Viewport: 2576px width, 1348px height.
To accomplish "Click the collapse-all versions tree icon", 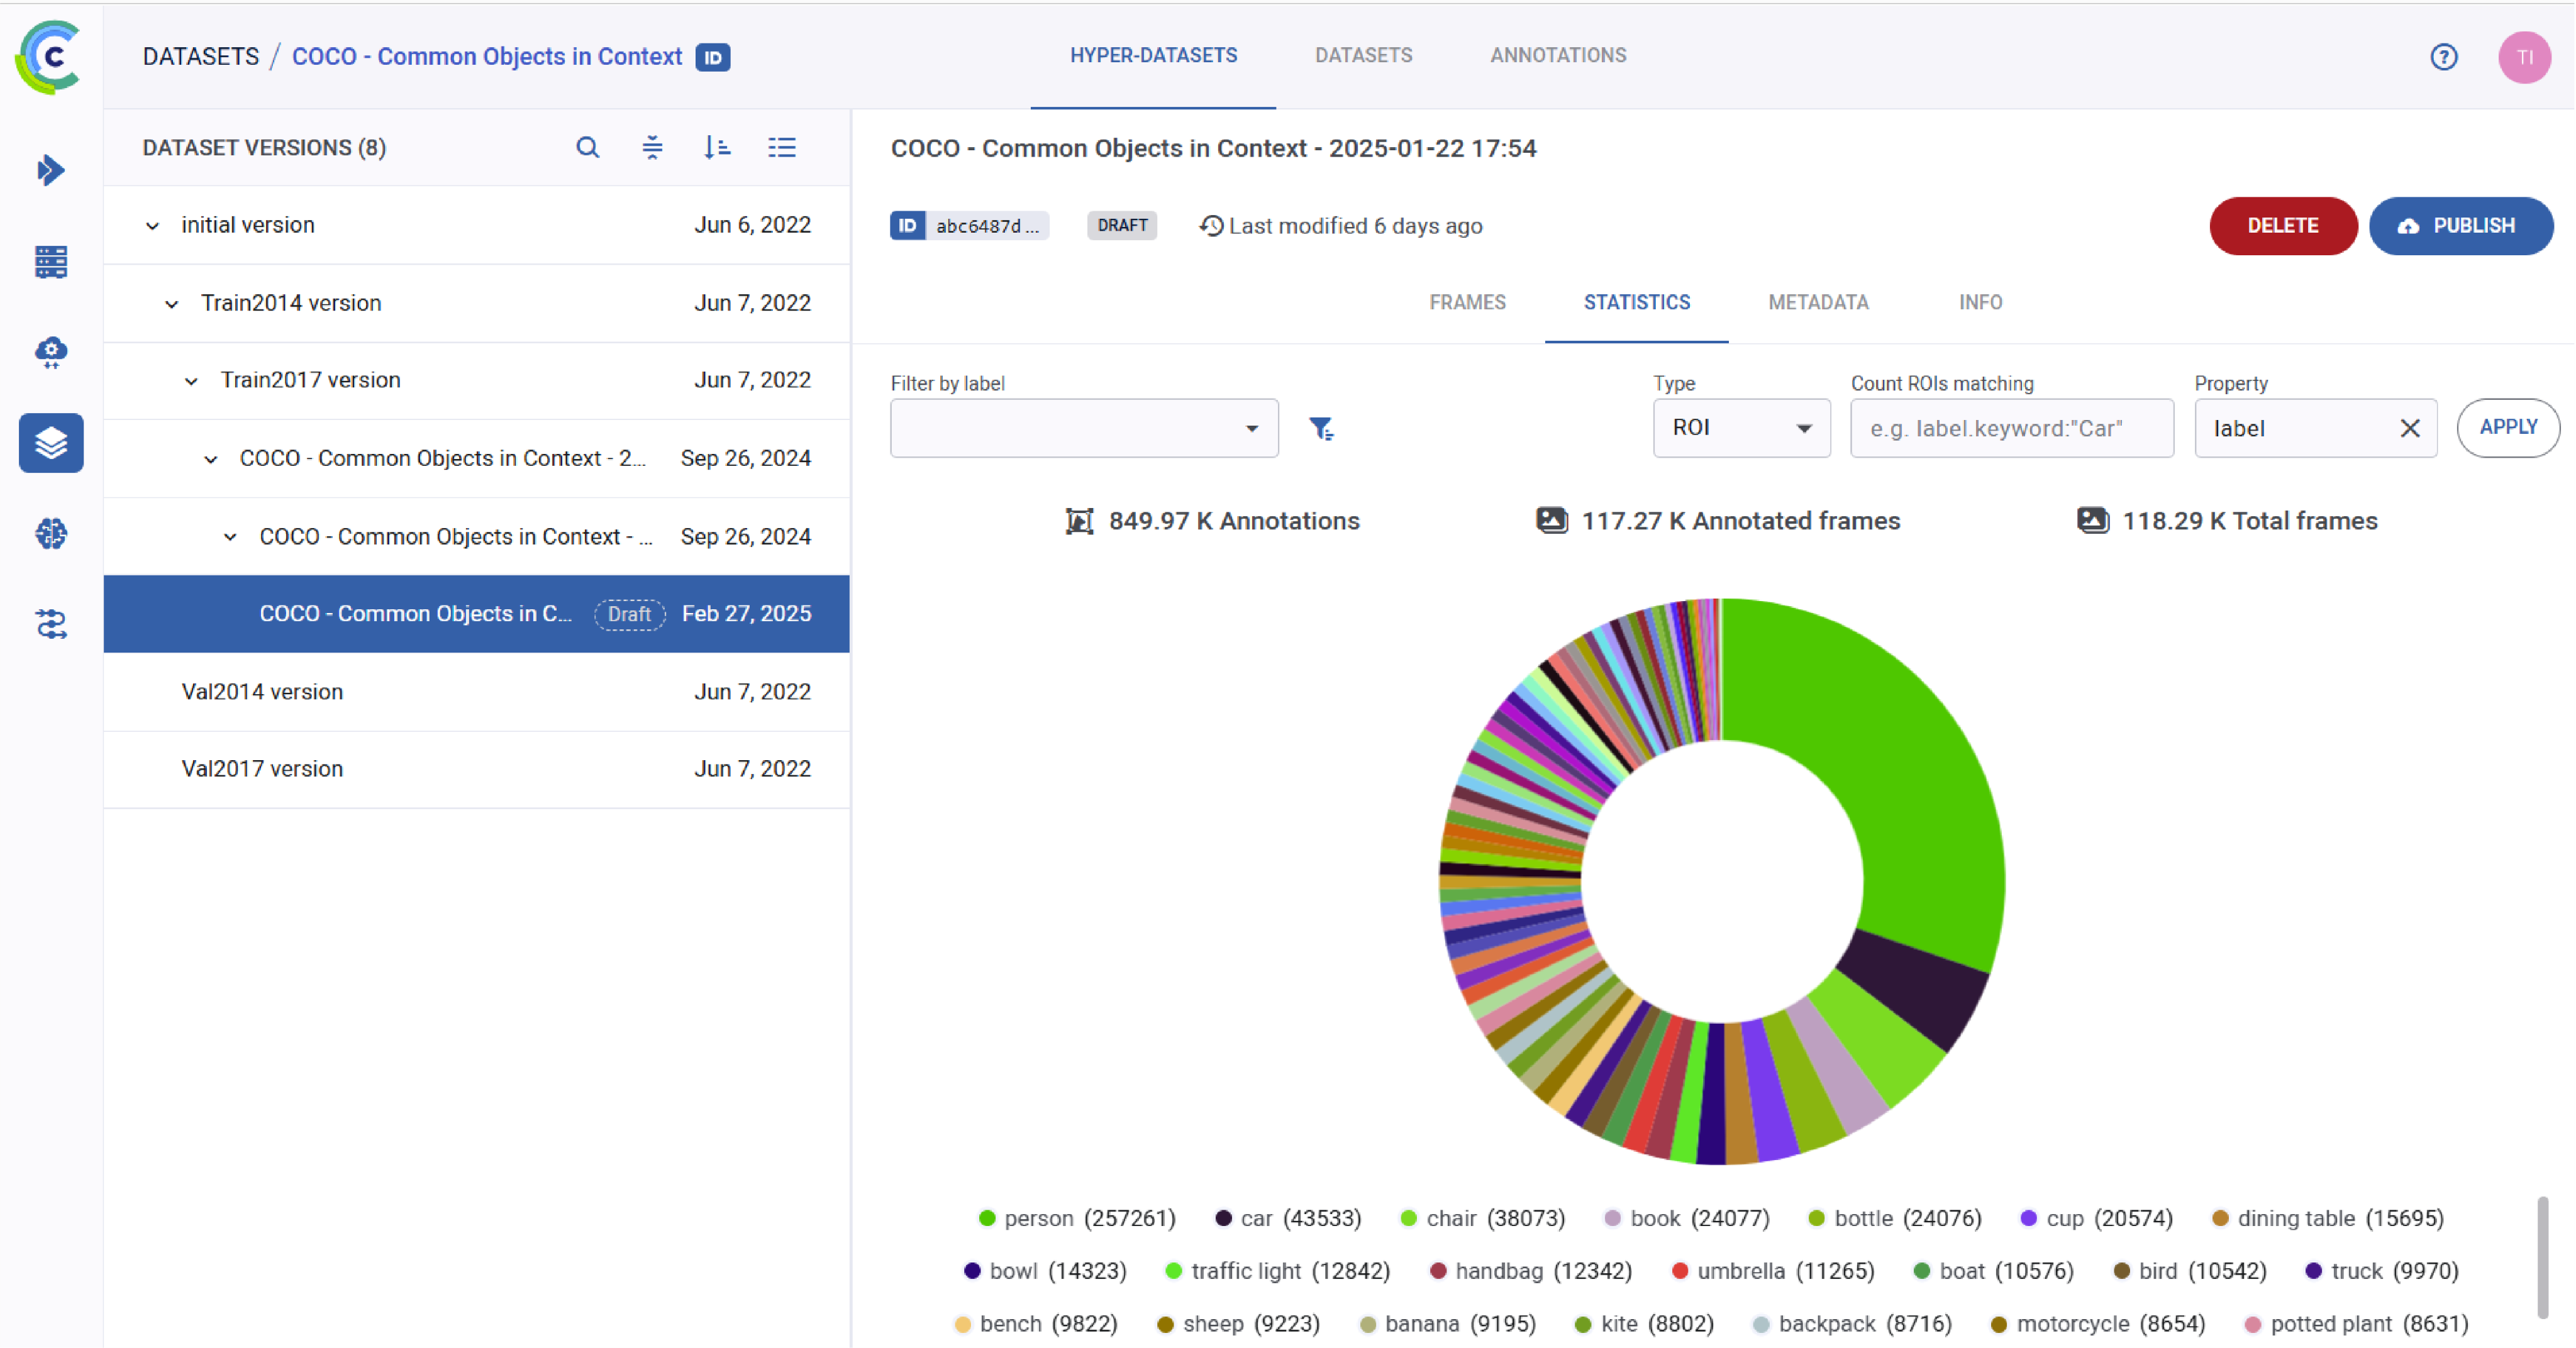I will tap(652, 148).
